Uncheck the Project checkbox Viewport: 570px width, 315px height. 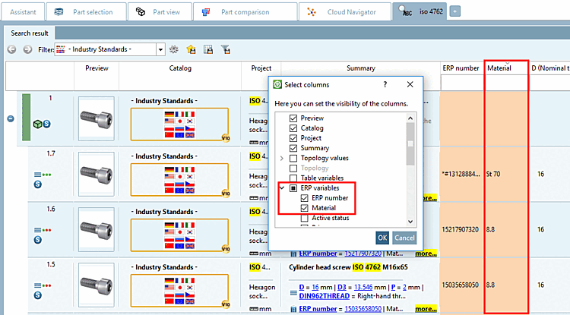pos(293,138)
